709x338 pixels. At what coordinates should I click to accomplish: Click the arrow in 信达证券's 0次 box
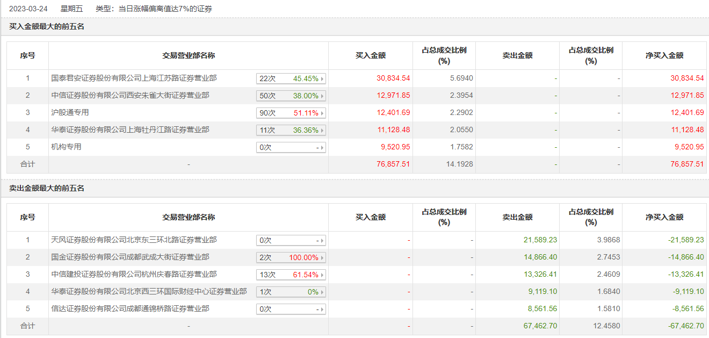pyautogui.click(x=323, y=310)
